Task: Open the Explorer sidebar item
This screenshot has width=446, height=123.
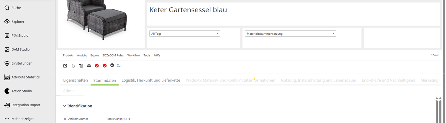Action: [14, 22]
